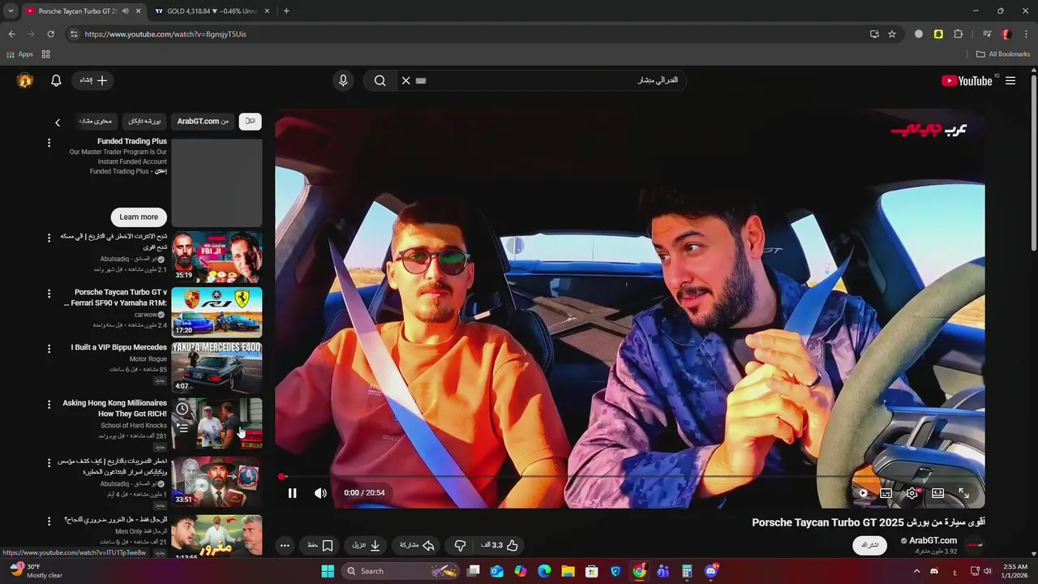Add Hong Kong video to Watch Later

[x=182, y=409]
